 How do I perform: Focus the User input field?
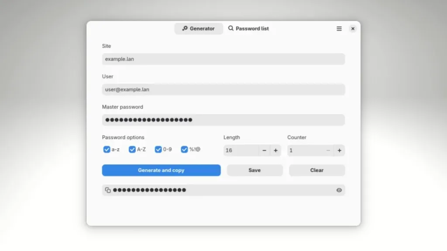click(223, 89)
